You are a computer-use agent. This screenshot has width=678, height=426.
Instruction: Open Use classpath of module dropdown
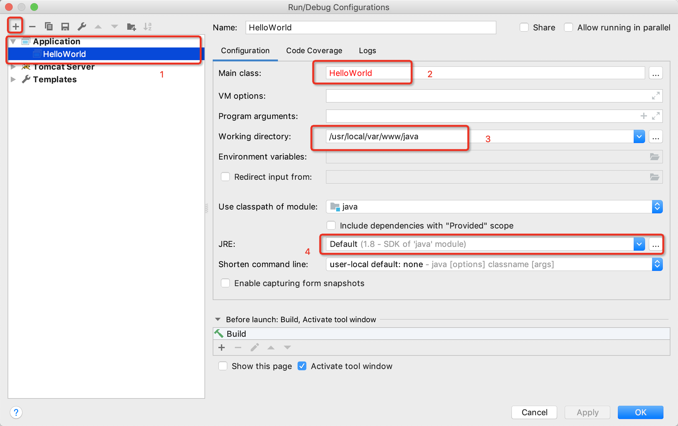[657, 207]
